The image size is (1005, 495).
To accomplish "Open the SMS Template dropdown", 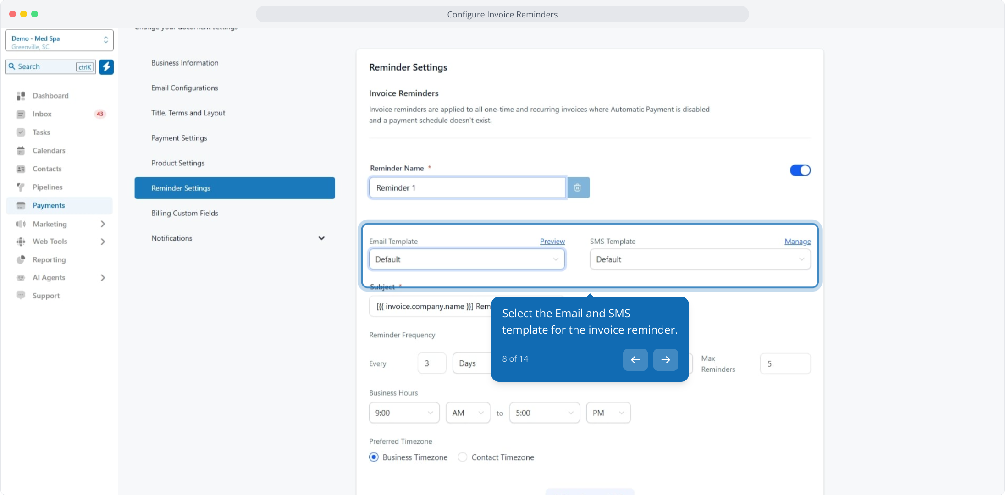I will 700,259.
